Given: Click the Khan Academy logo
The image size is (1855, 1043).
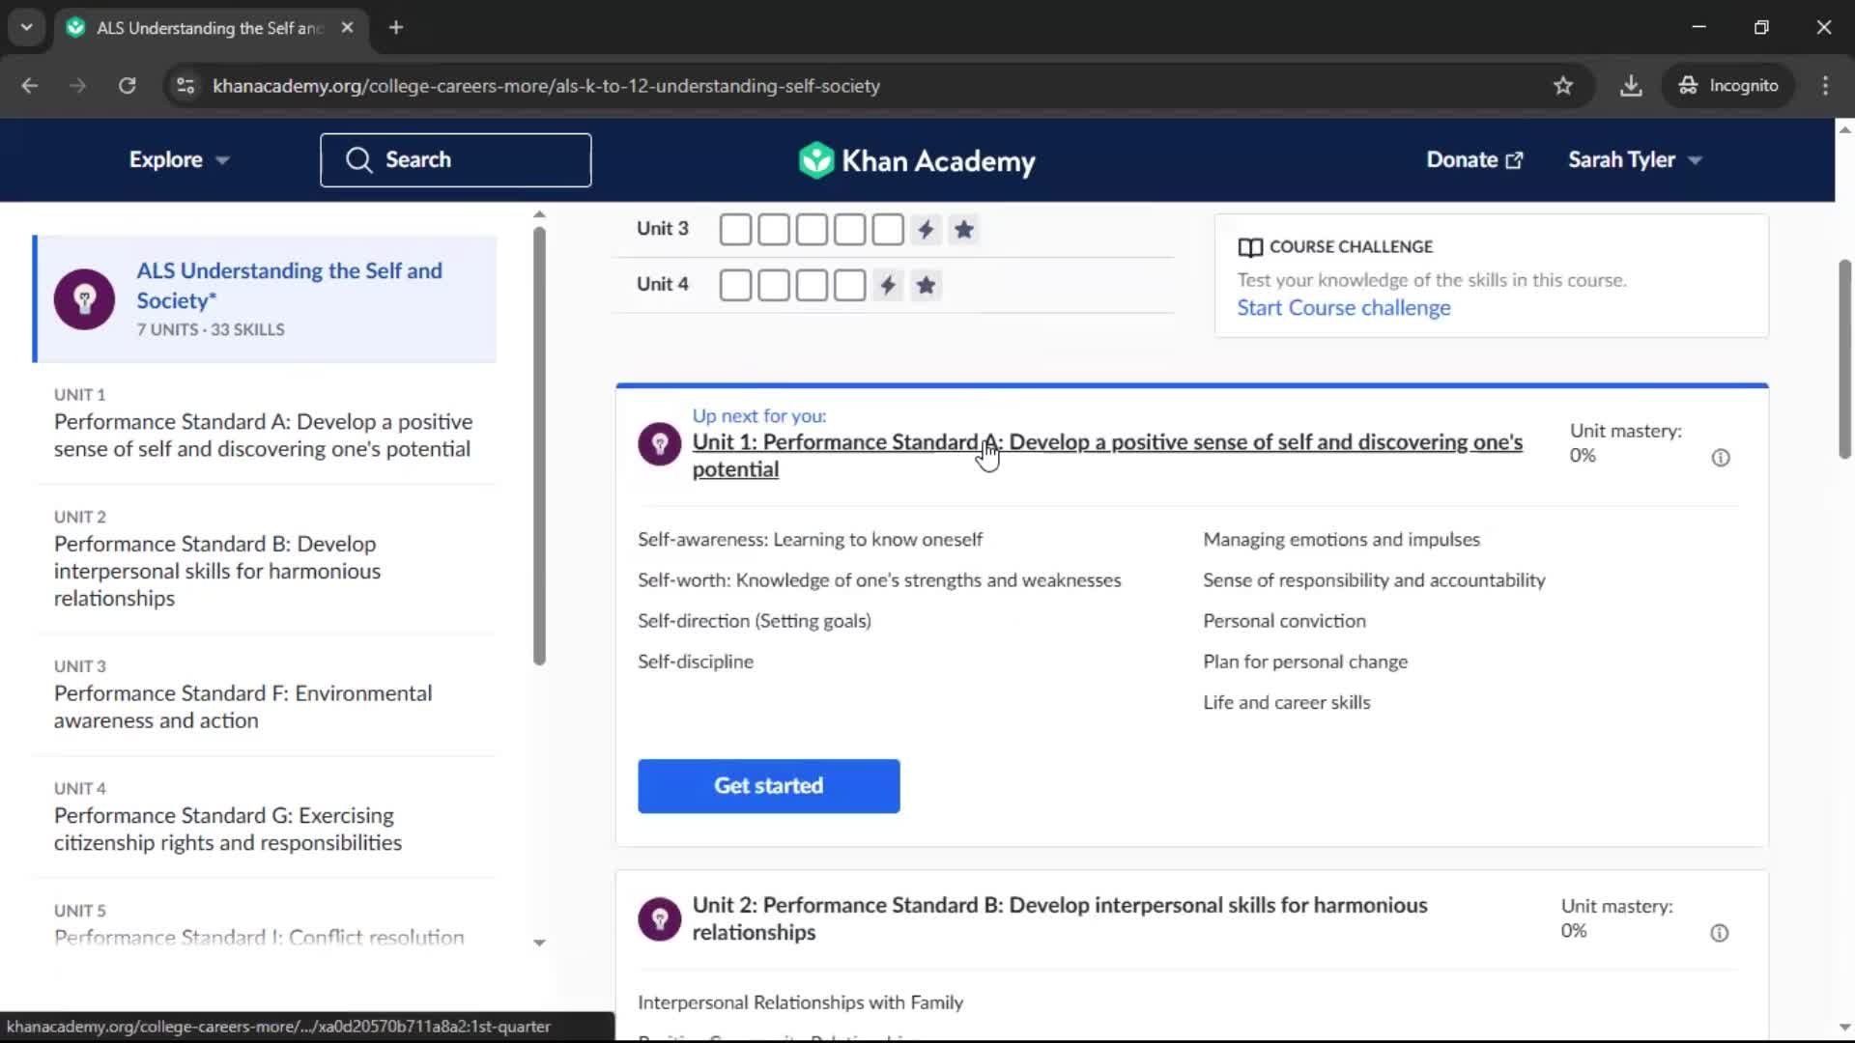Looking at the screenshot, I should point(916,160).
